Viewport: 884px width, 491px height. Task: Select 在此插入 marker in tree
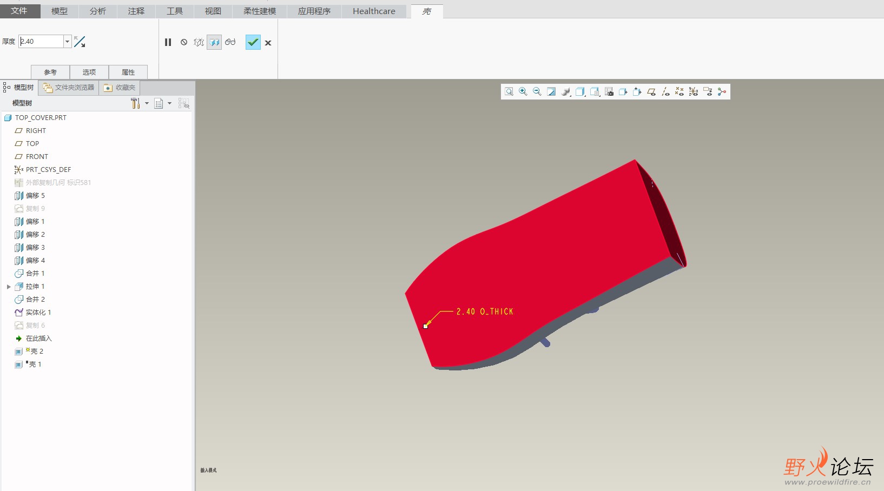point(38,338)
